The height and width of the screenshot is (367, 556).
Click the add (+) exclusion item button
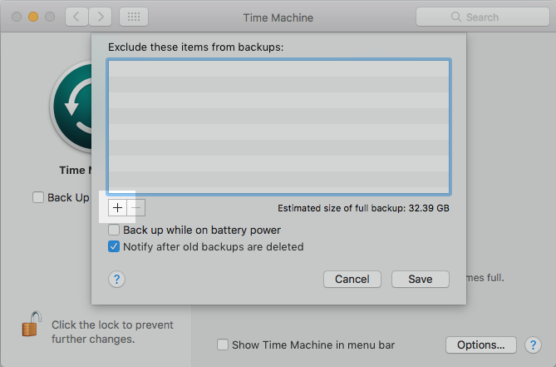click(x=117, y=207)
